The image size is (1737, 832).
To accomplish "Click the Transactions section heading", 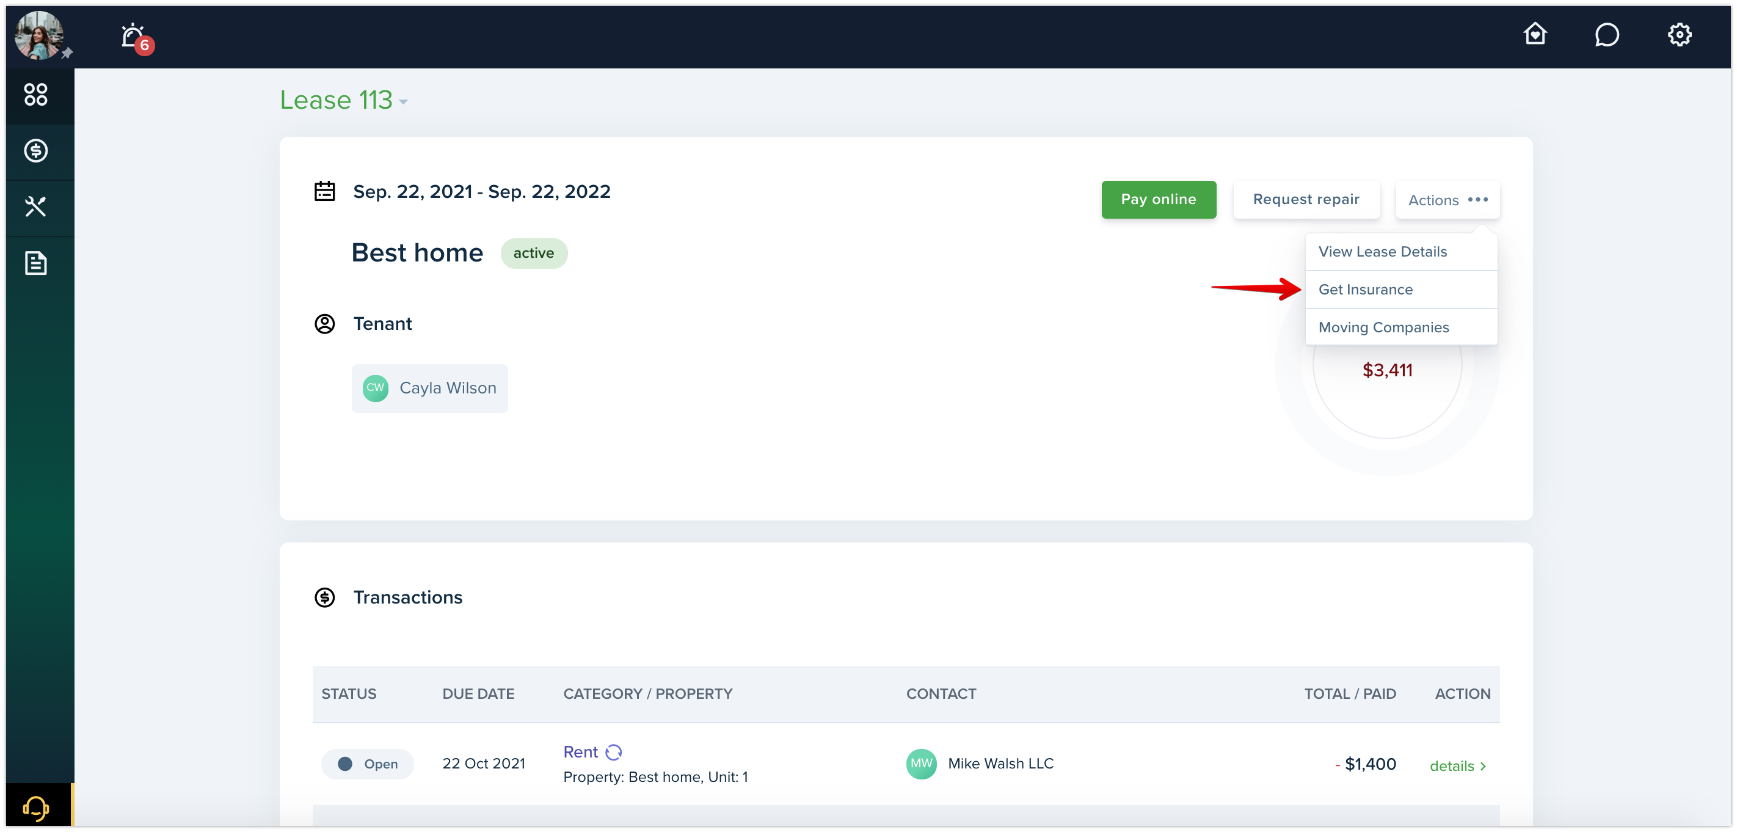I will (407, 597).
